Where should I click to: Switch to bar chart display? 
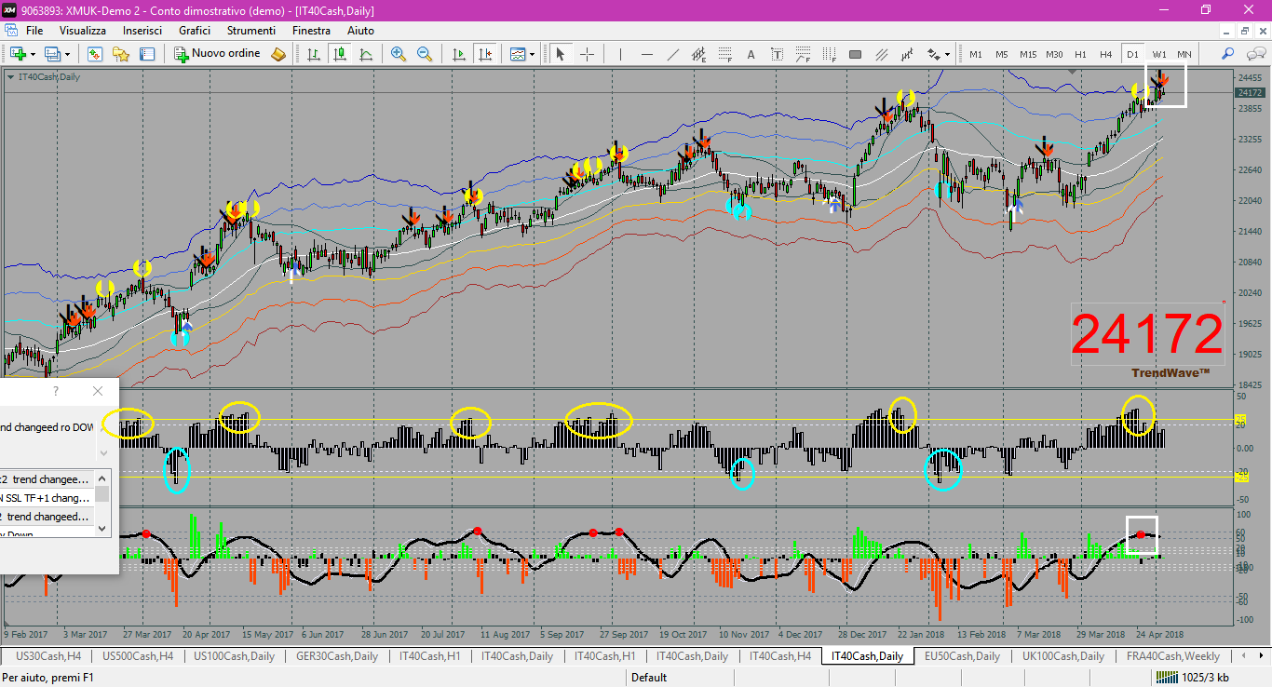click(314, 54)
